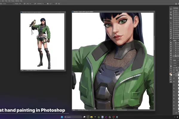Click the taskbar Search box

[73, 117]
